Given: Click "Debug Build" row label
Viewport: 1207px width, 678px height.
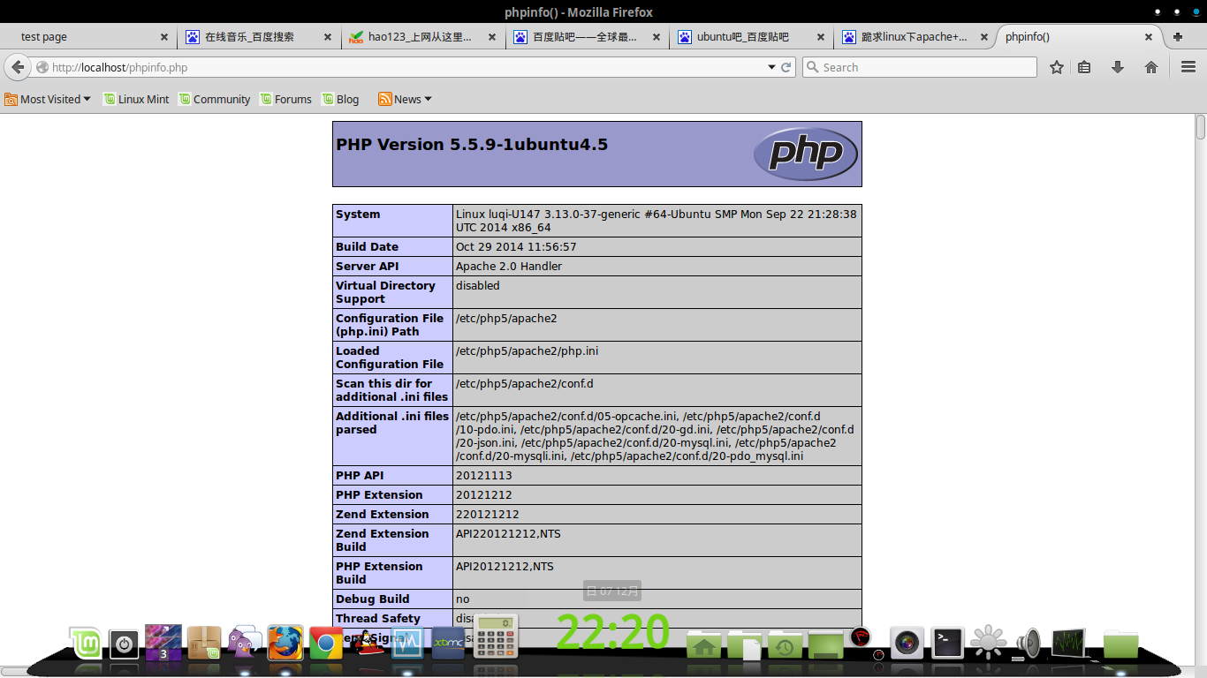Looking at the screenshot, I should (372, 599).
